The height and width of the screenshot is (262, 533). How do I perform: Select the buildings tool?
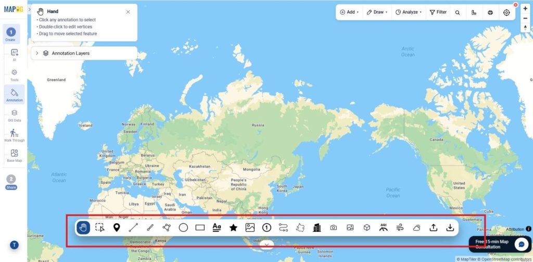click(317, 228)
